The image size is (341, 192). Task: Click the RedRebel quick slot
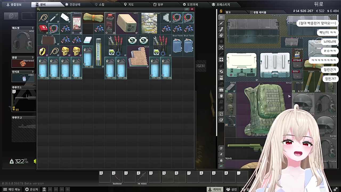[x=117, y=177]
